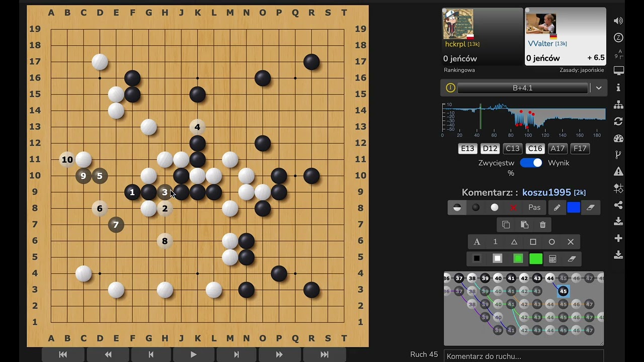The height and width of the screenshot is (362, 644).
Task: Click the copy branch icon
Action: 506,225
